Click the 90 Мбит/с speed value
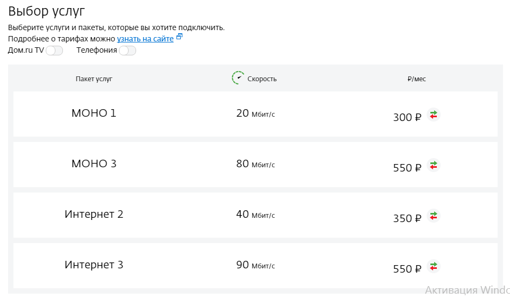 tap(256, 265)
